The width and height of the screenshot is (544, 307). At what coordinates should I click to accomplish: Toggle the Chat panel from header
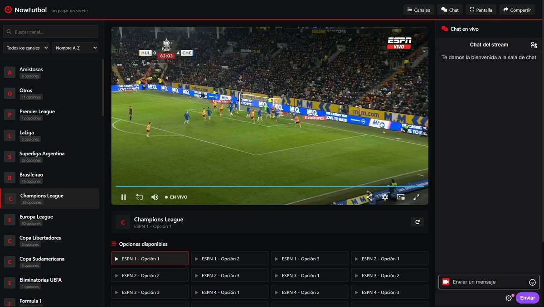pos(450,10)
